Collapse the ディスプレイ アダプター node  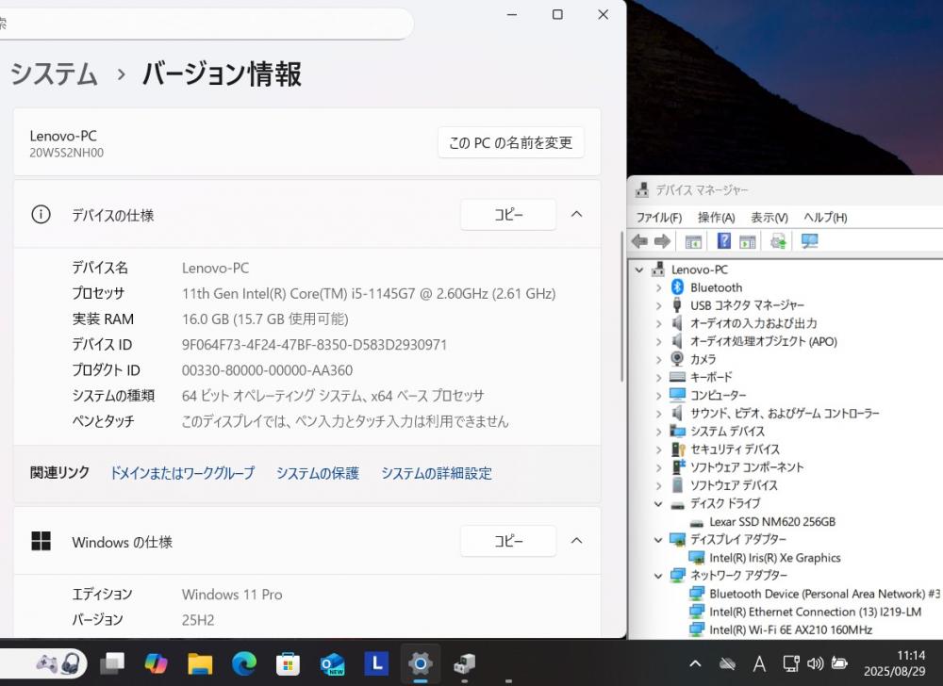(x=658, y=540)
